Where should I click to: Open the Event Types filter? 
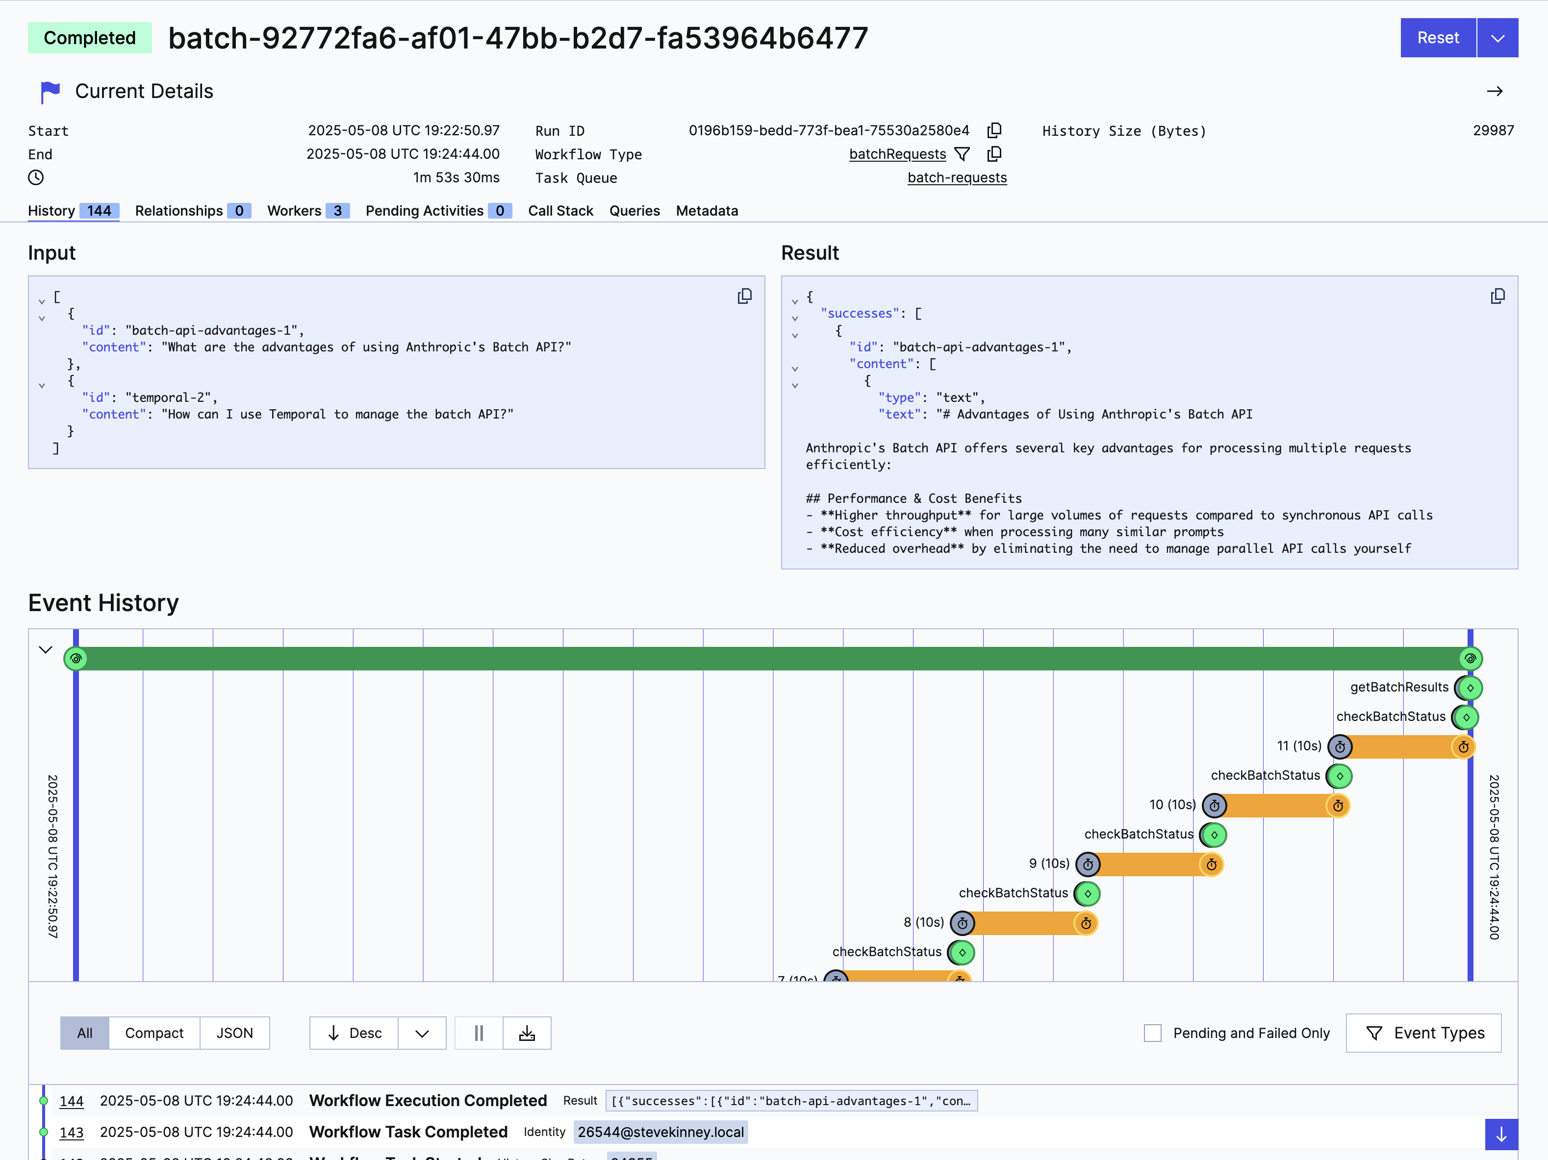pyautogui.click(x=1425, y=1033)
